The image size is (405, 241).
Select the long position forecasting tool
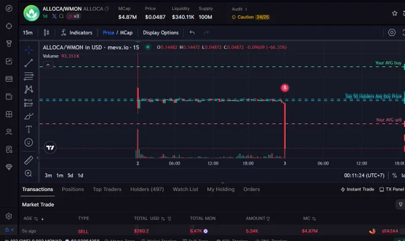[29, 103]
